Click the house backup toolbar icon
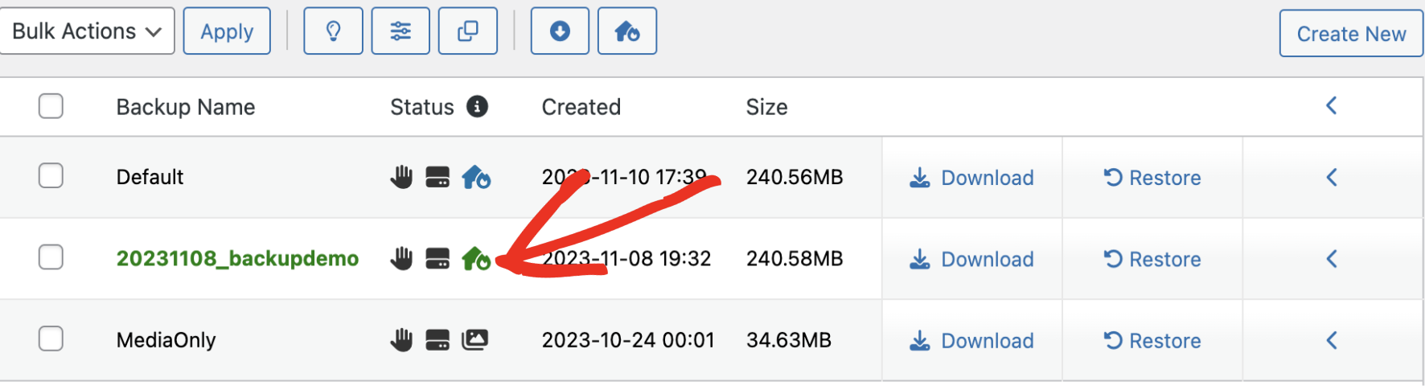The width and height of the screenshot is (1425, 386). (x=627, y=31)
